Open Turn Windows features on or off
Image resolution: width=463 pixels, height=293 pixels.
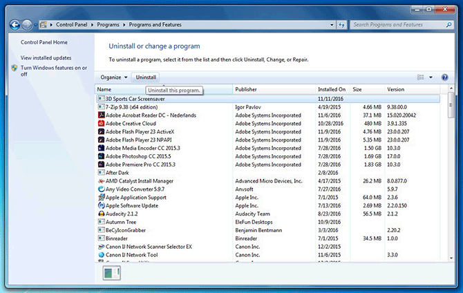pyautogui.click(x=54, y=71)
